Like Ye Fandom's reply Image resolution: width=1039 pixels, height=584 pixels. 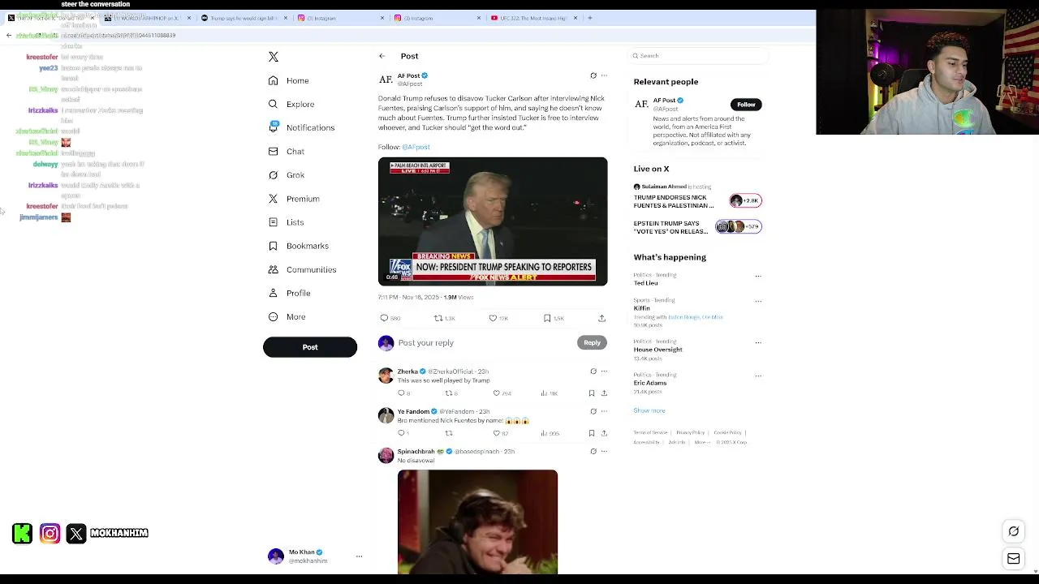(x=501, y=433)
